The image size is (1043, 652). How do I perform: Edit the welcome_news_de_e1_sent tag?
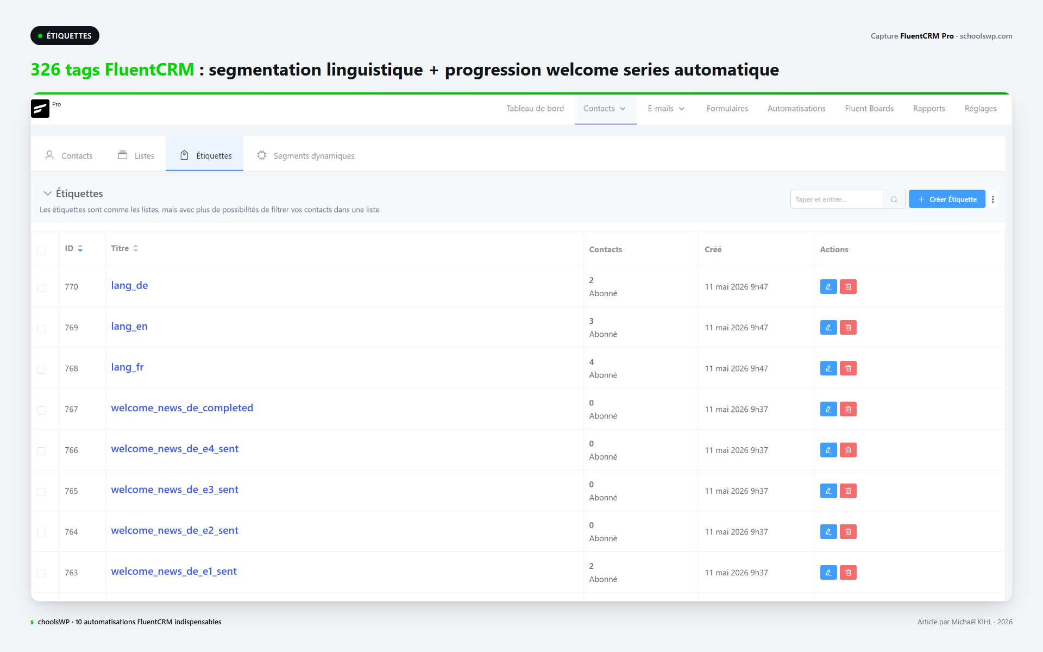pyautogui.click(x=828, y=572)
